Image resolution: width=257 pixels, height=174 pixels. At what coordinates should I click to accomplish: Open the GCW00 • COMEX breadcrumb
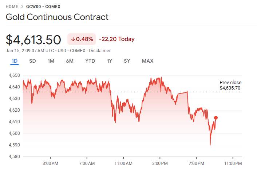(43, 7)
